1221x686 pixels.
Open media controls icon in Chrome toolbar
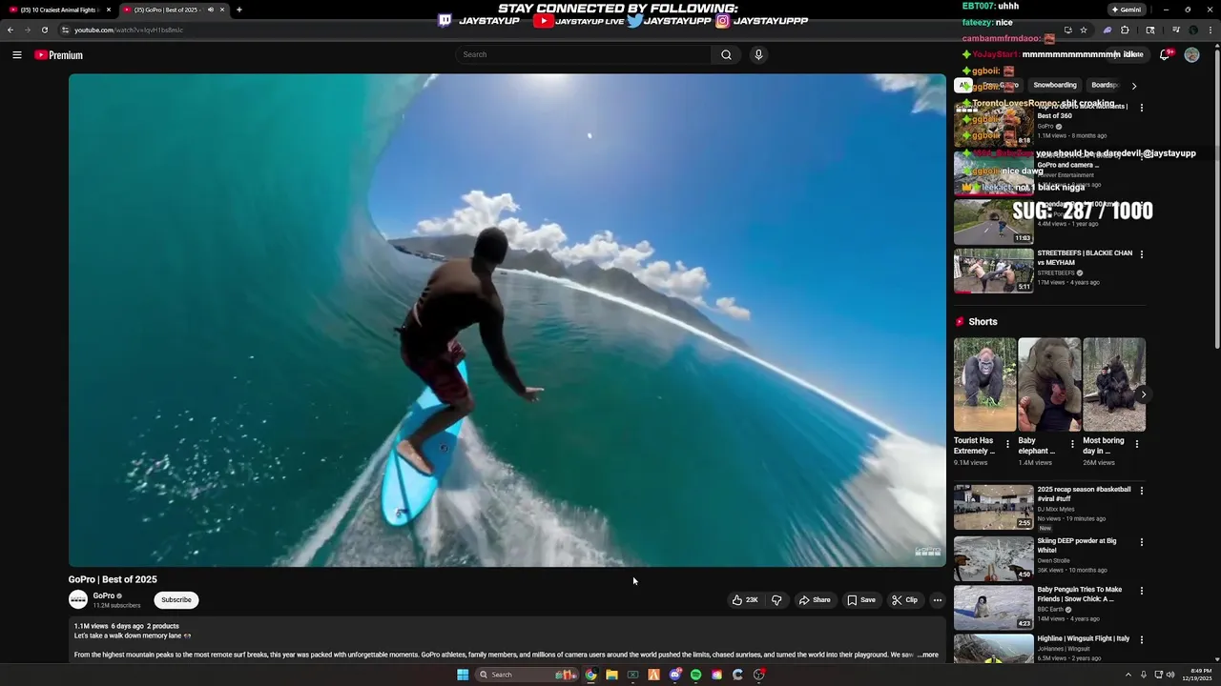coord(1176,30)
